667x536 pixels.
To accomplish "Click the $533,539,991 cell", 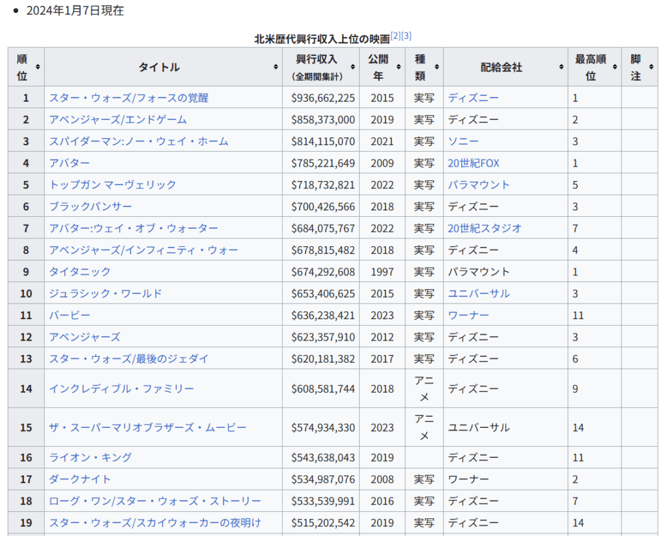I will click(323, 501).
